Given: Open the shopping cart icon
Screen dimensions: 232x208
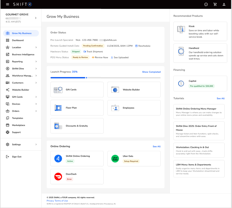Looking at the screenshot, I should coord(215,5).
